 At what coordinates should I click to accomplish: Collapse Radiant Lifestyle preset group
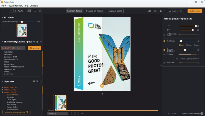(2, 92)
